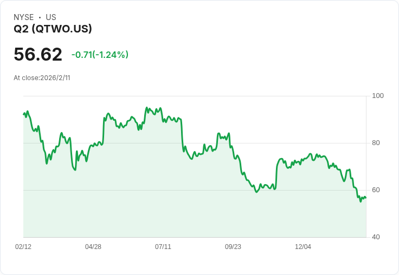This screenshot has height=275, width=399.
Task: Click the NYSE exchange label
Action: (24, 17)
